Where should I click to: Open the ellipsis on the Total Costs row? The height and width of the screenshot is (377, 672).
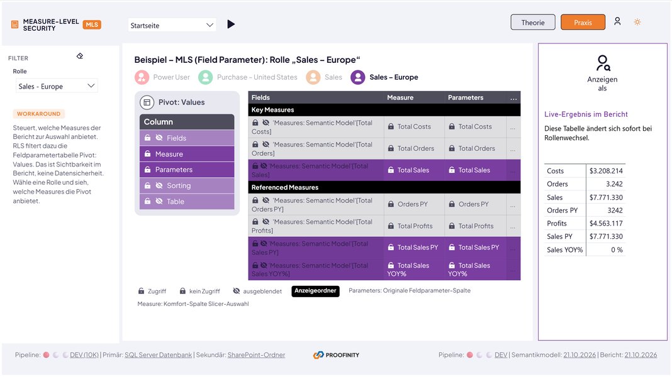tap(513, 127)
